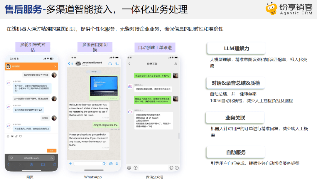
Task: Open the tabs overview in the browser toolbar
Action: (x=54, y=164)
